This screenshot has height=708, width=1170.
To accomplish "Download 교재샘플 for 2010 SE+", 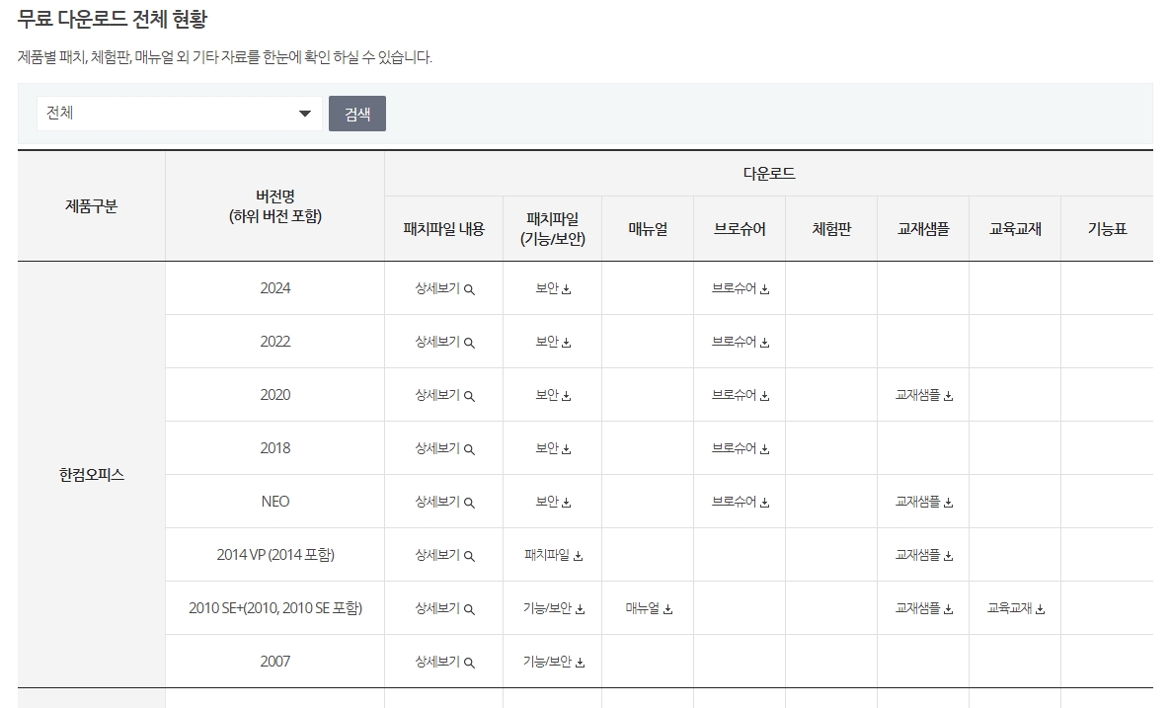I will (x=924, y=609).
